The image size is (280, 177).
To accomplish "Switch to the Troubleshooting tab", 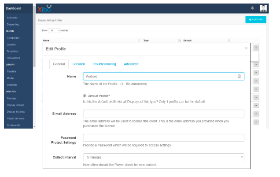I will [104, 64].
